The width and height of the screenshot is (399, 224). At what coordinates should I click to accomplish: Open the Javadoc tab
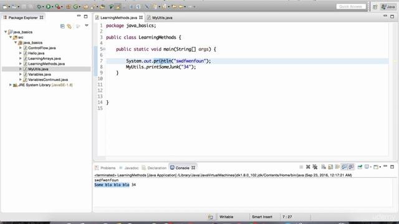click(132, 168)
